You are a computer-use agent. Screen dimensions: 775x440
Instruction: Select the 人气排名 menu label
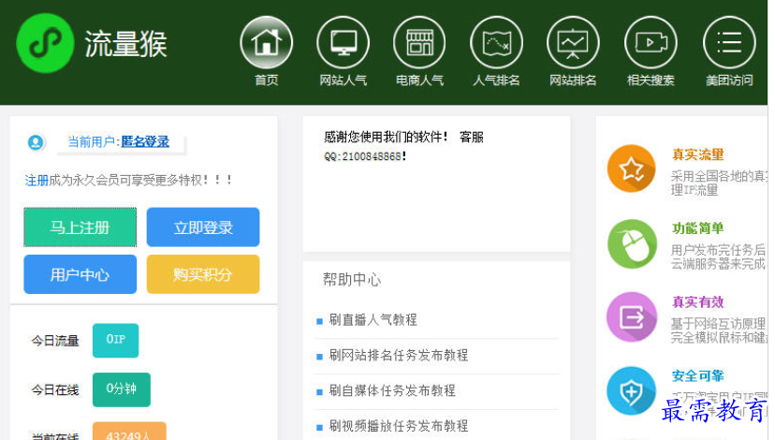click(496, 81)
